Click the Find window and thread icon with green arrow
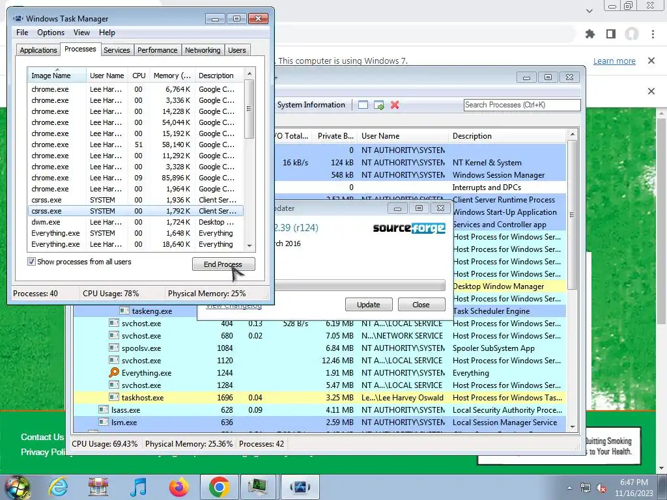The height and width of the screenshot is (500, 667). click(378, 105)
